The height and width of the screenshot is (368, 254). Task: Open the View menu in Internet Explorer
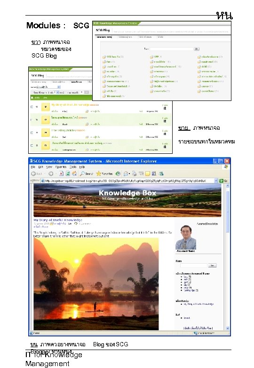click(x=49, y=167)
